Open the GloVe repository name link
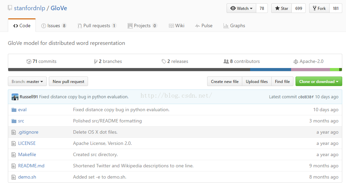346x184 pixels. 59,8
